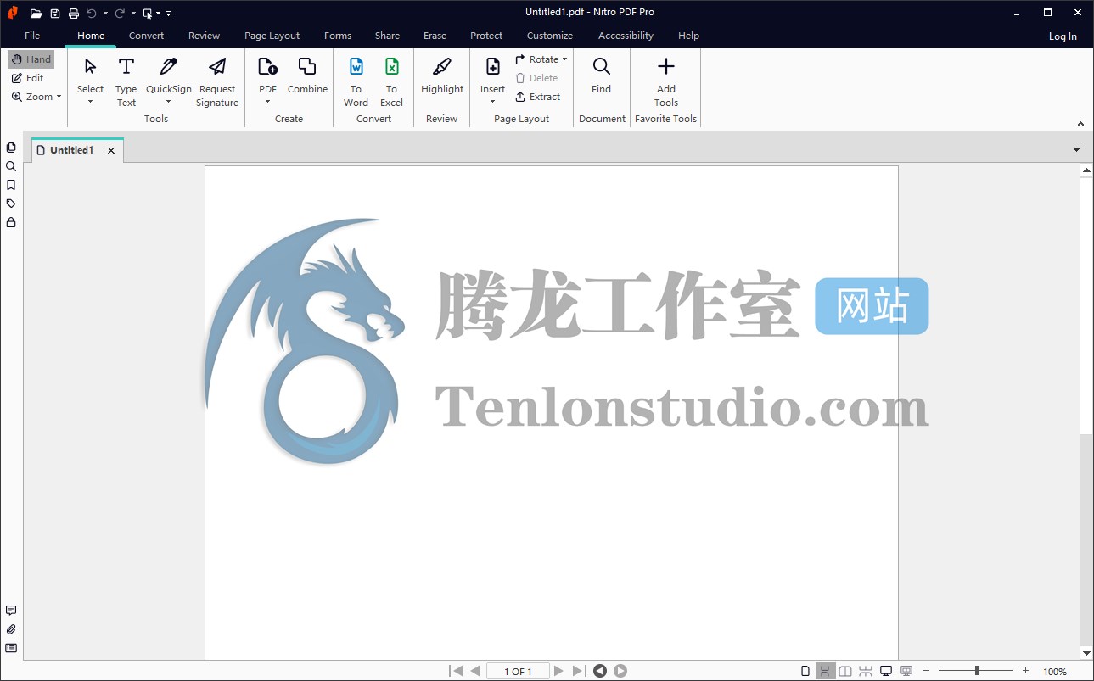Screen dimensions: 1094x681
Task: Enable continuous facing view
Action: [866, 671]
